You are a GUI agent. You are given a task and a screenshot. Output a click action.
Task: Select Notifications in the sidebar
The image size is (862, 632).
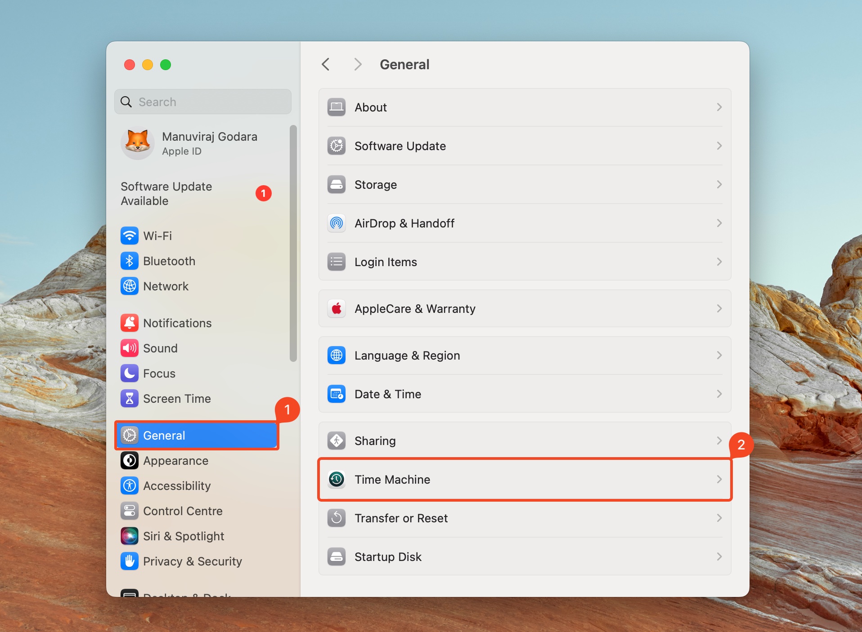196,323
